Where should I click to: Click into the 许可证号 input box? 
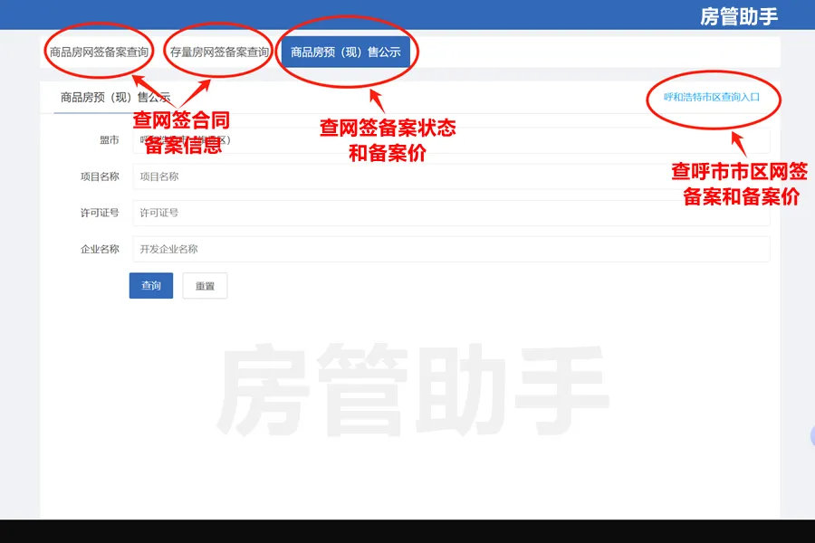[451, 213]
